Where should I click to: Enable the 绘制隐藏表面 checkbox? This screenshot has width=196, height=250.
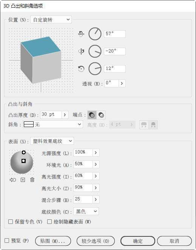click(x=49, y=222)
